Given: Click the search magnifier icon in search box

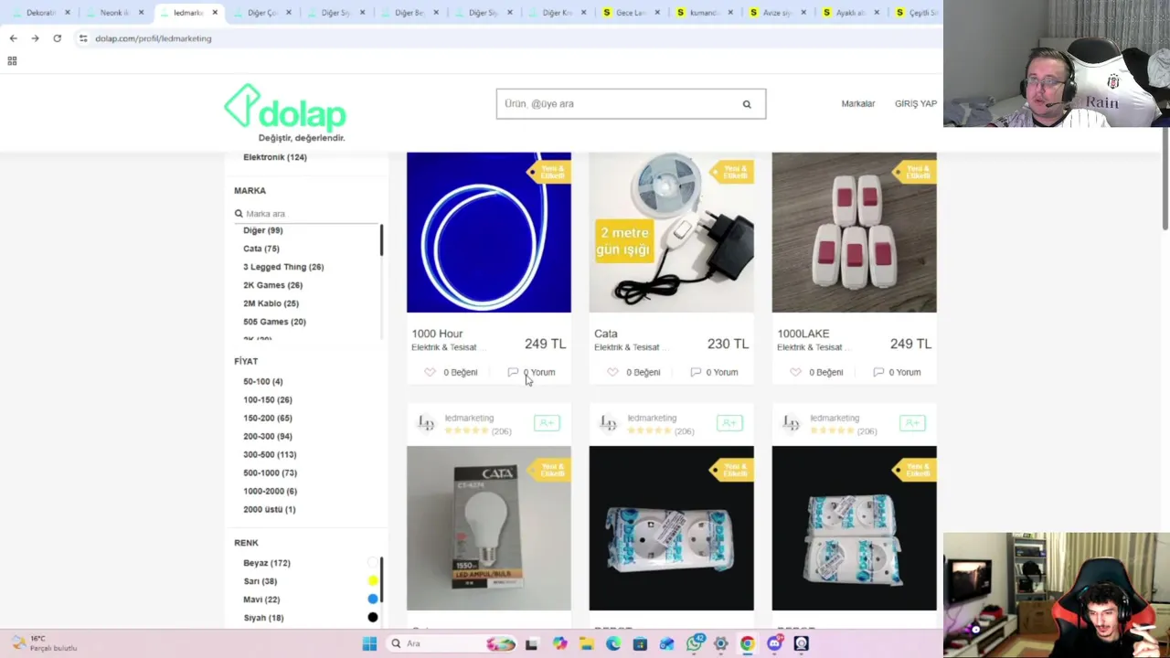Looking at the screenshot, I should (747, 104).
